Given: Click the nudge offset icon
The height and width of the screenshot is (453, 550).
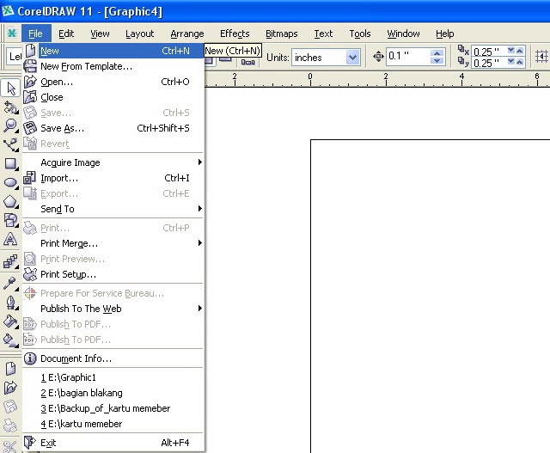Looking at the screenshot, I should tap(378, 57).
